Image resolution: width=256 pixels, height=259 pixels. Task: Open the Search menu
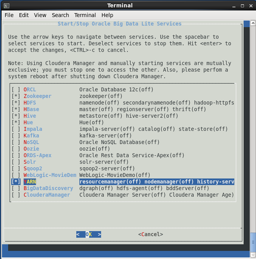(60, 15)
